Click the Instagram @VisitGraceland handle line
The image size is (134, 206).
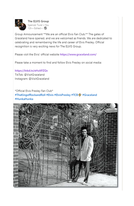[x=32, y=79]
